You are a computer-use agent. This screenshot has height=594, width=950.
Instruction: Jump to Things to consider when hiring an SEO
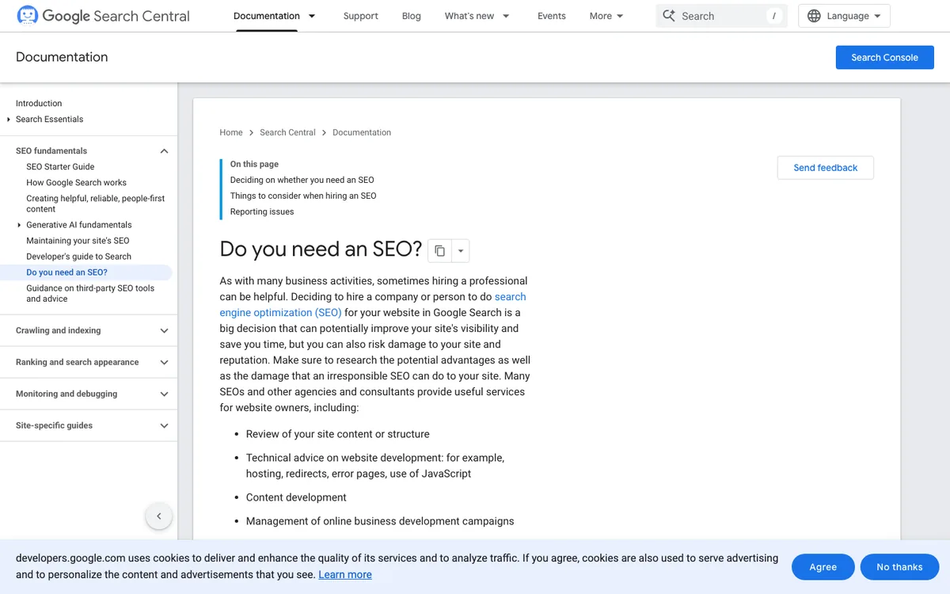303,196
